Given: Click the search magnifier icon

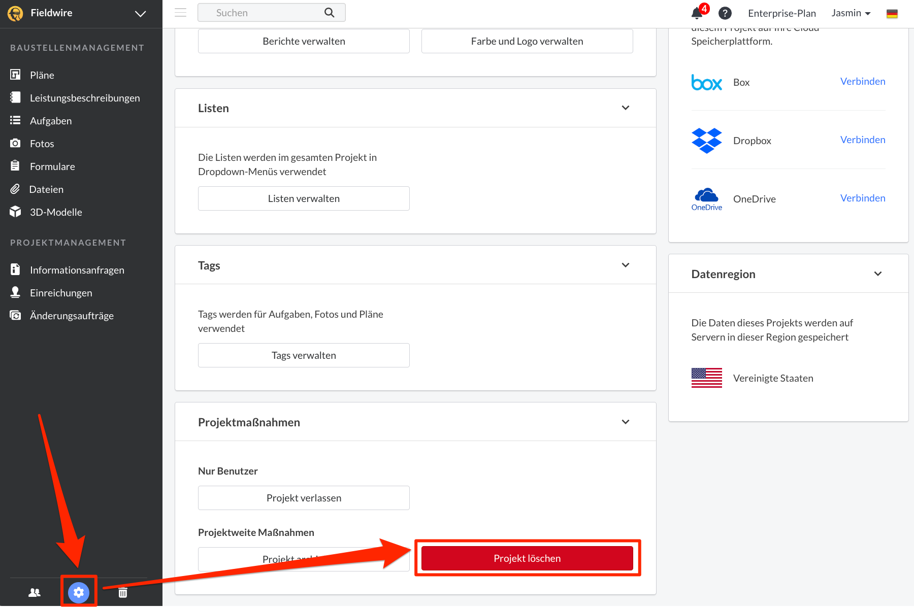Looking at the screenshot, I should (330, 13).
